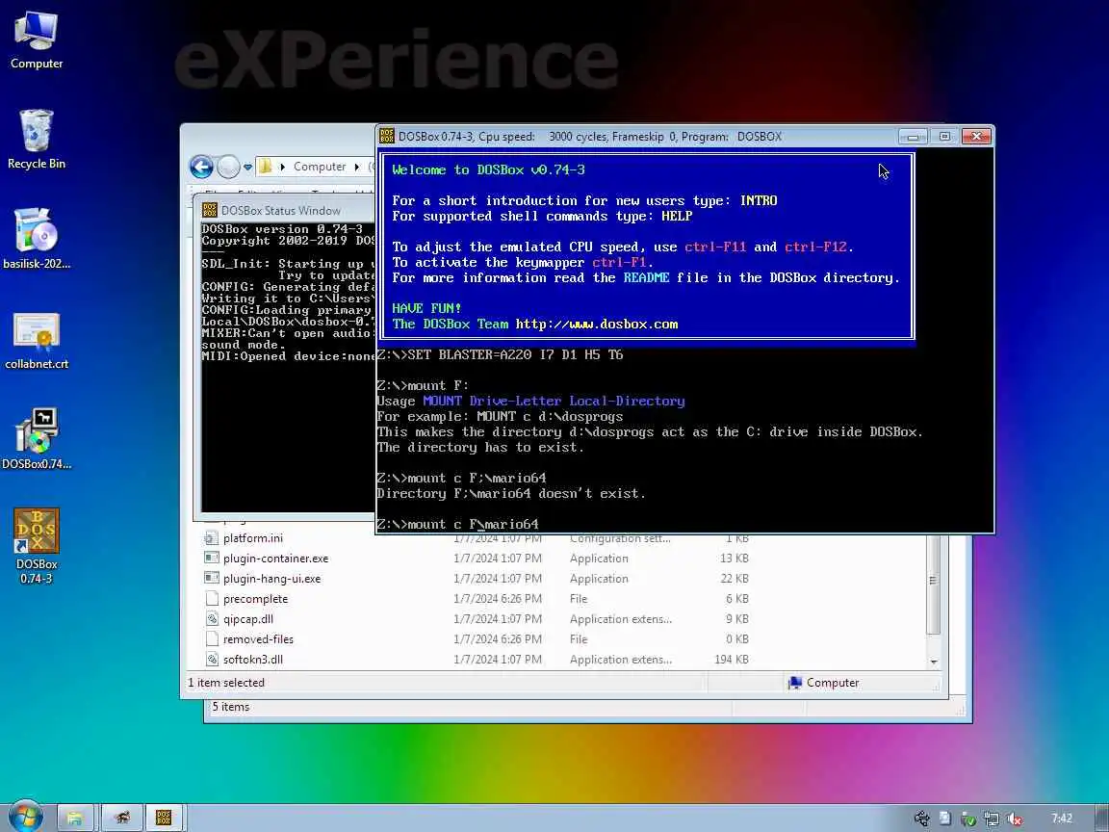The height and width of the screenshot is (832, 1109).
Task: Click the '5 items' status text
Action: pos(231,707)
